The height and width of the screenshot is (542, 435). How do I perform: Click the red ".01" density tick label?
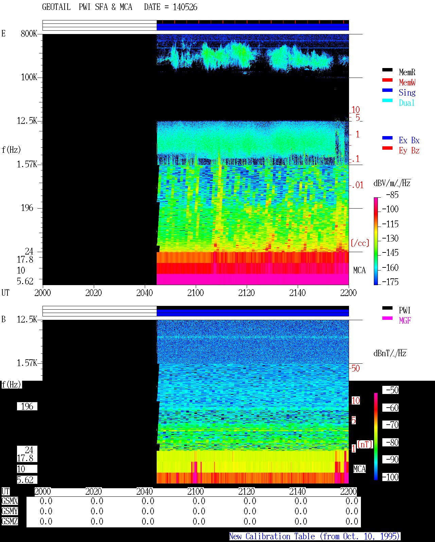click(x=358, y=185)
